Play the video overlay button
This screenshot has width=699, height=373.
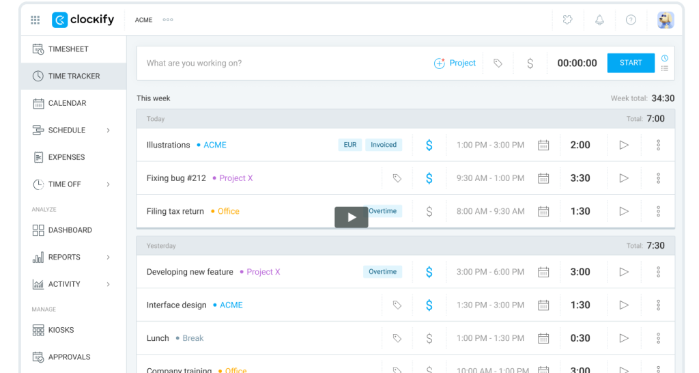click(352, 217)
